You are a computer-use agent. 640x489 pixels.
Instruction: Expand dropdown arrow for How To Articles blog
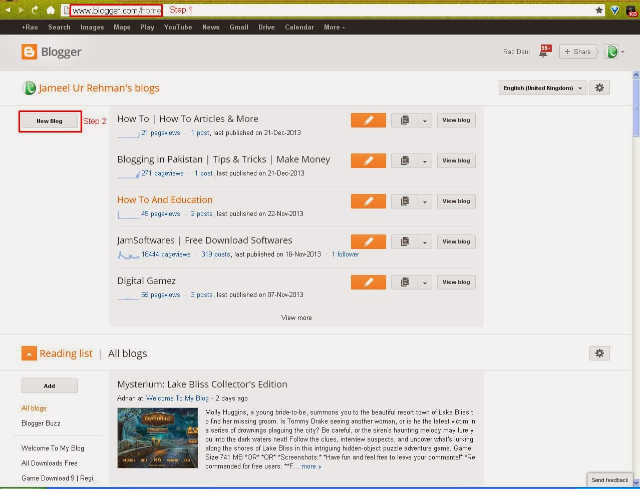click(425, 120)
